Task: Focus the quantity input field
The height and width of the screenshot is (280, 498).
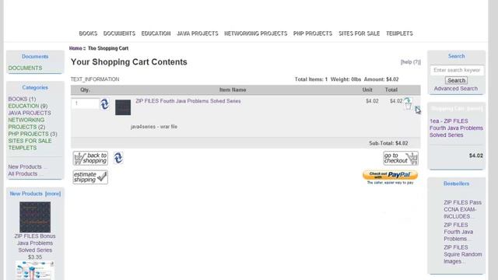Action: [x=86, y=103]
